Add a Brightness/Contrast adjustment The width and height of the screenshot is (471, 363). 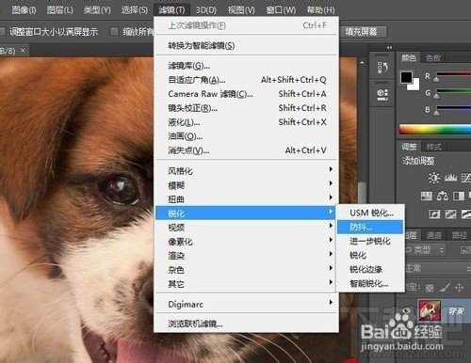(x=434, y=178)
